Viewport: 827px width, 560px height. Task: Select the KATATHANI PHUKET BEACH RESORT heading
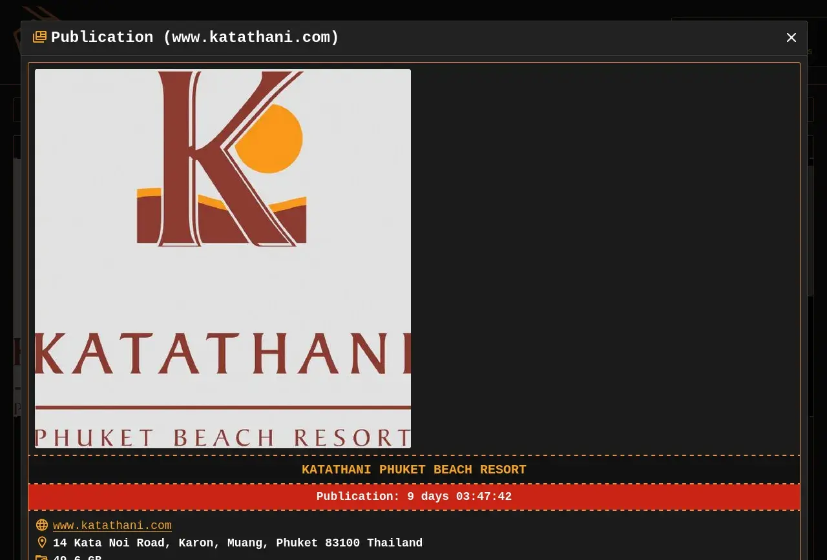[x=414, y=470]
